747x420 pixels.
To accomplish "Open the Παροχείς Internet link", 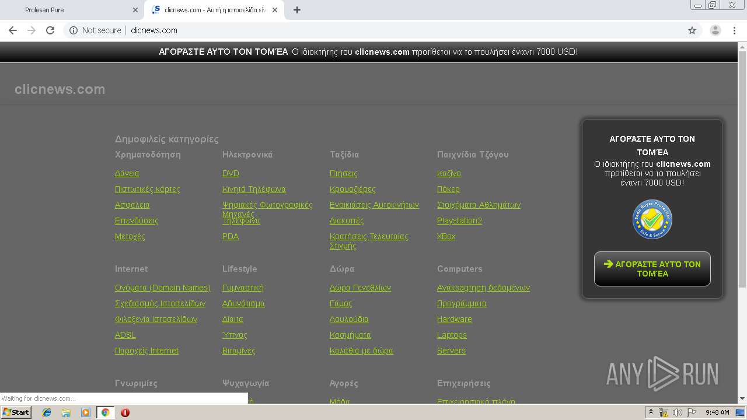I will [146, 351].
